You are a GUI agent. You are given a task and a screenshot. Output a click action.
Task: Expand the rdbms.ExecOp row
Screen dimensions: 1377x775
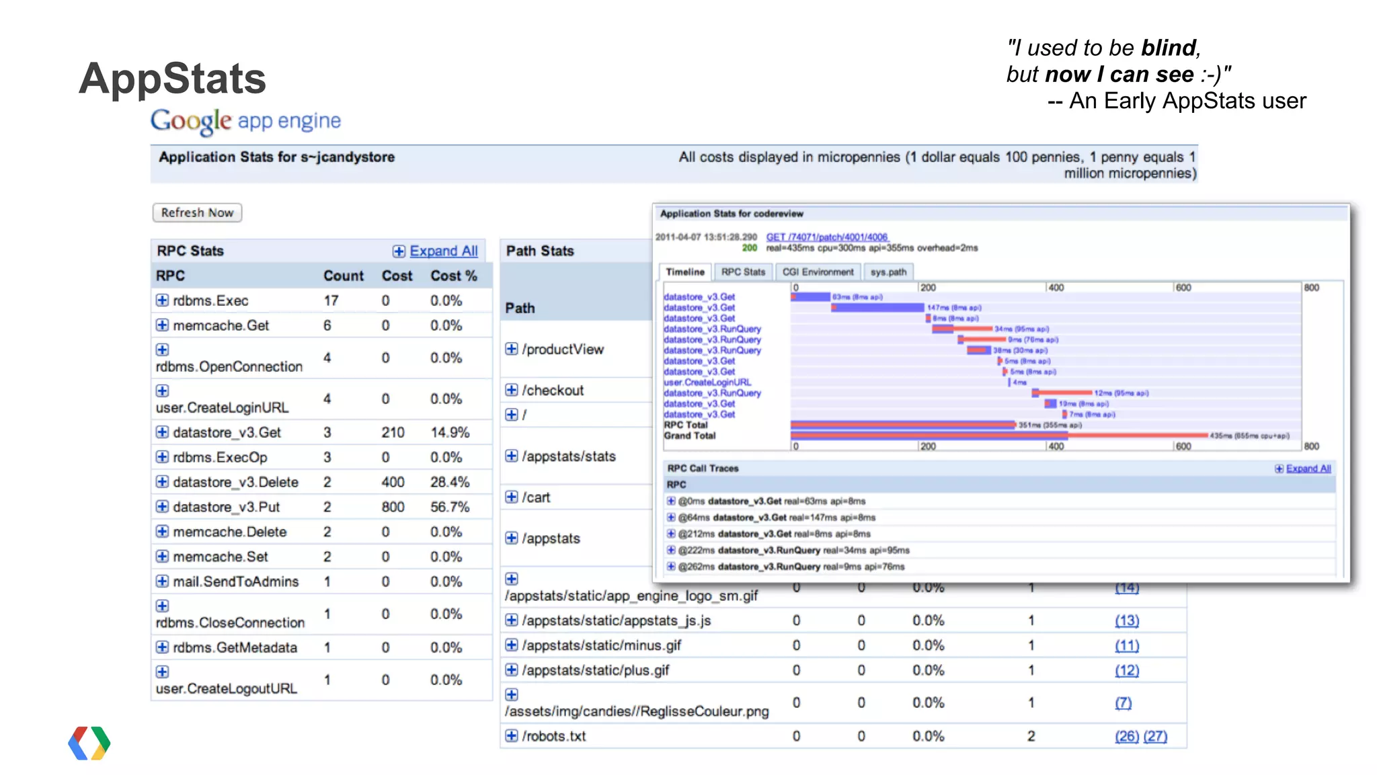pos(162,457)
